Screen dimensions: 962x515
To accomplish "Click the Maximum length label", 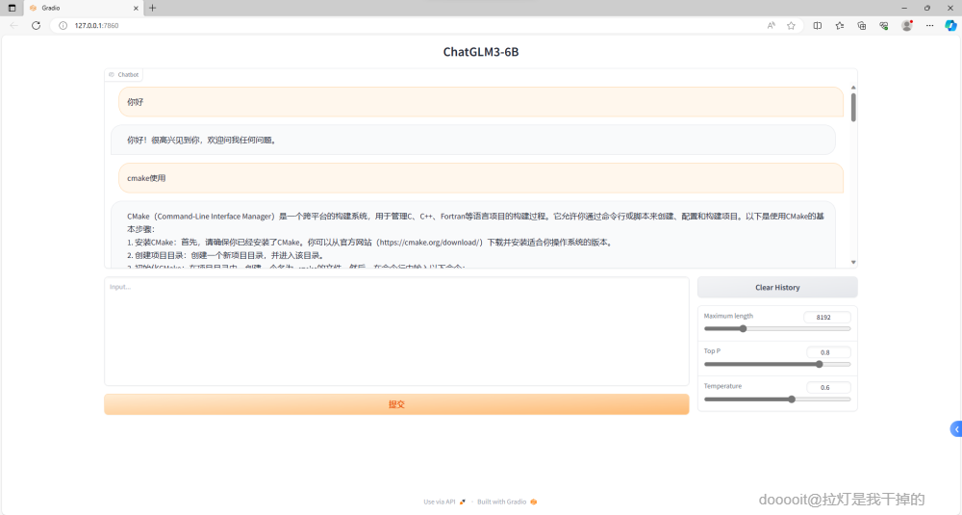I will click(x=728, y=316).
